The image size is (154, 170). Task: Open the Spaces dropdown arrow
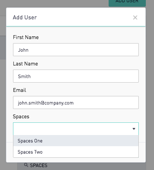(x=134, y=129)
